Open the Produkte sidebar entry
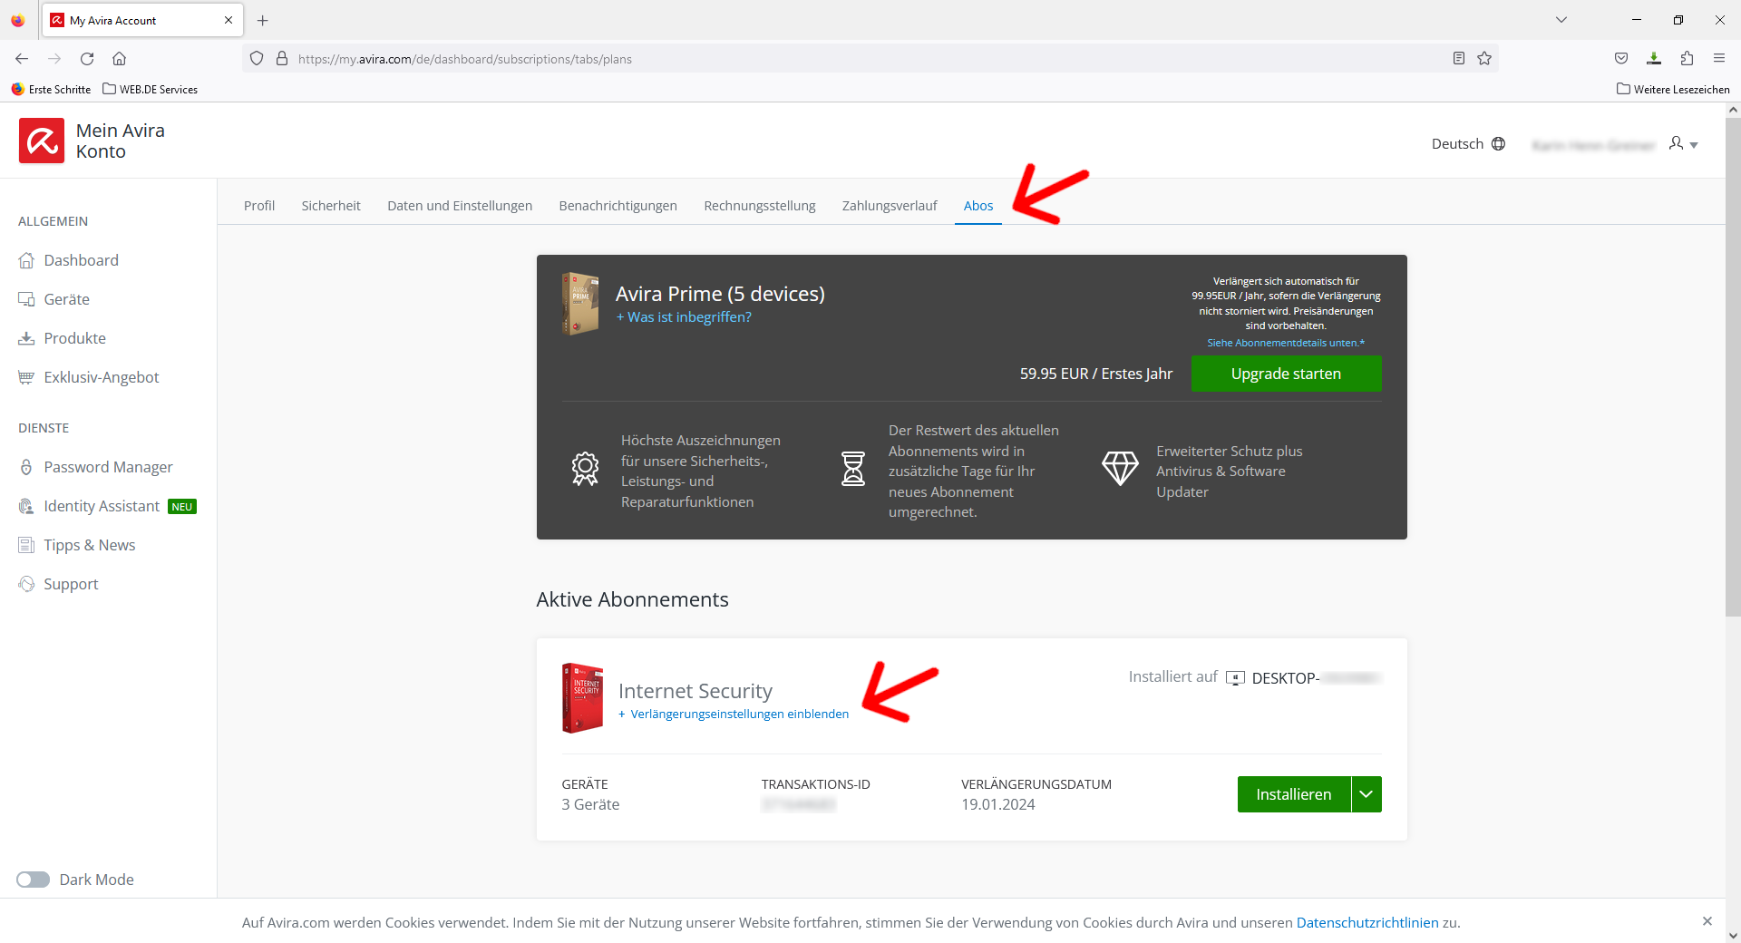The width and height of the screenshot is (1741, 943). [74, 338]
